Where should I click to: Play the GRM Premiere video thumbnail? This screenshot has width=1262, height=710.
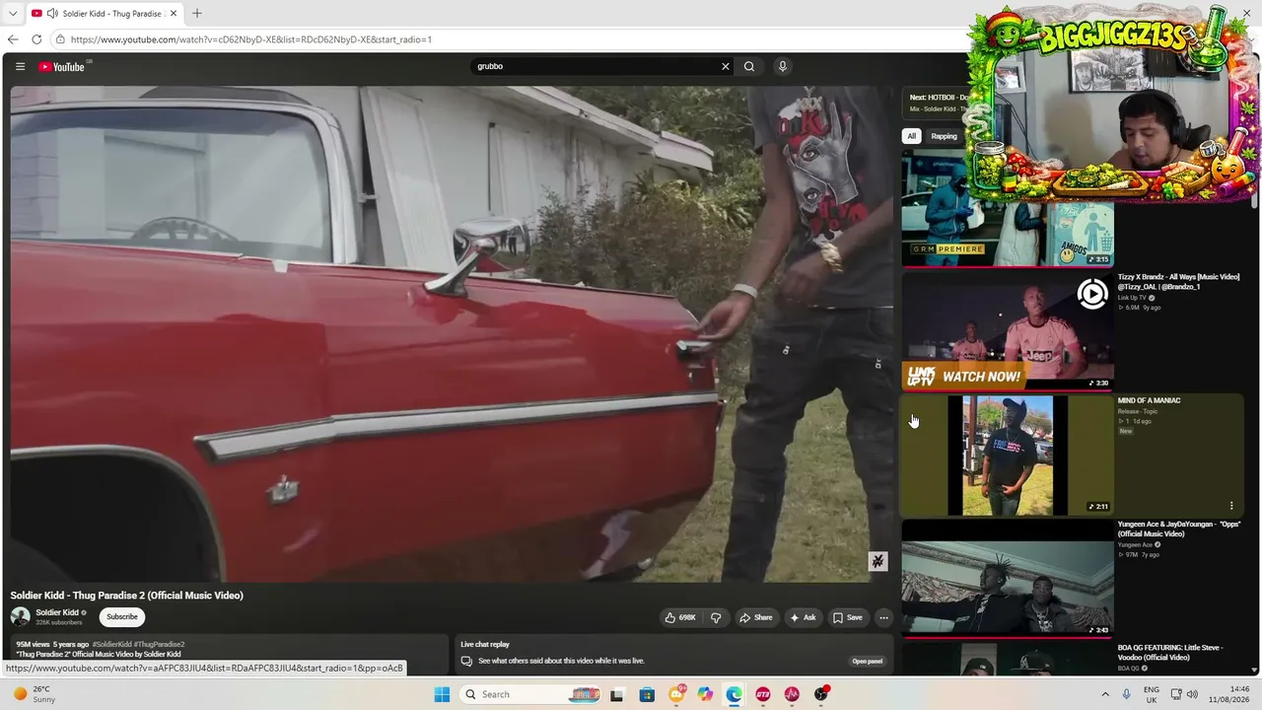tap(1008, 209)
